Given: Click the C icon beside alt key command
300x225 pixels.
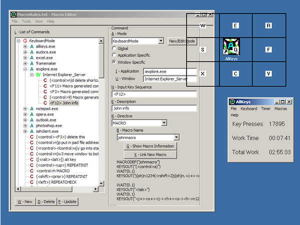Looking at the screenshot, I should click(x=32, y=159).
